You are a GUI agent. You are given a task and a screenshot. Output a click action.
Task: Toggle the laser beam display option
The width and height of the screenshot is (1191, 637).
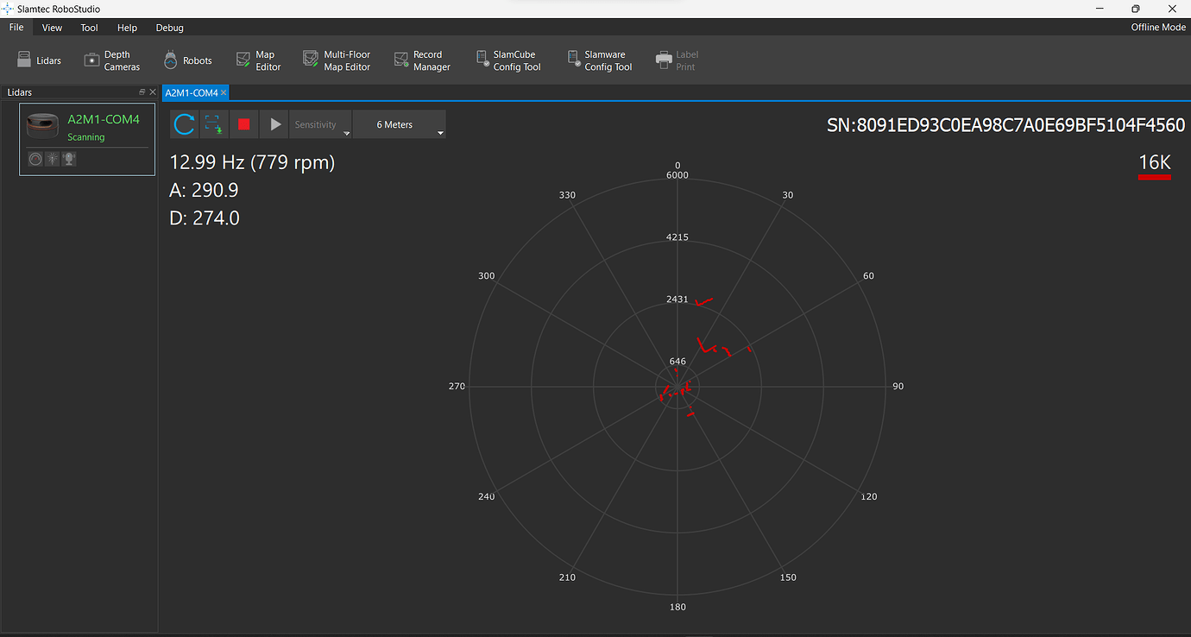pyautogui.click(x=52, y=159)
